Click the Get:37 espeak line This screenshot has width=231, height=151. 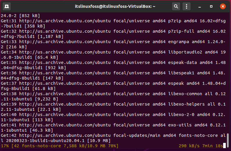[x=113, y=86]
